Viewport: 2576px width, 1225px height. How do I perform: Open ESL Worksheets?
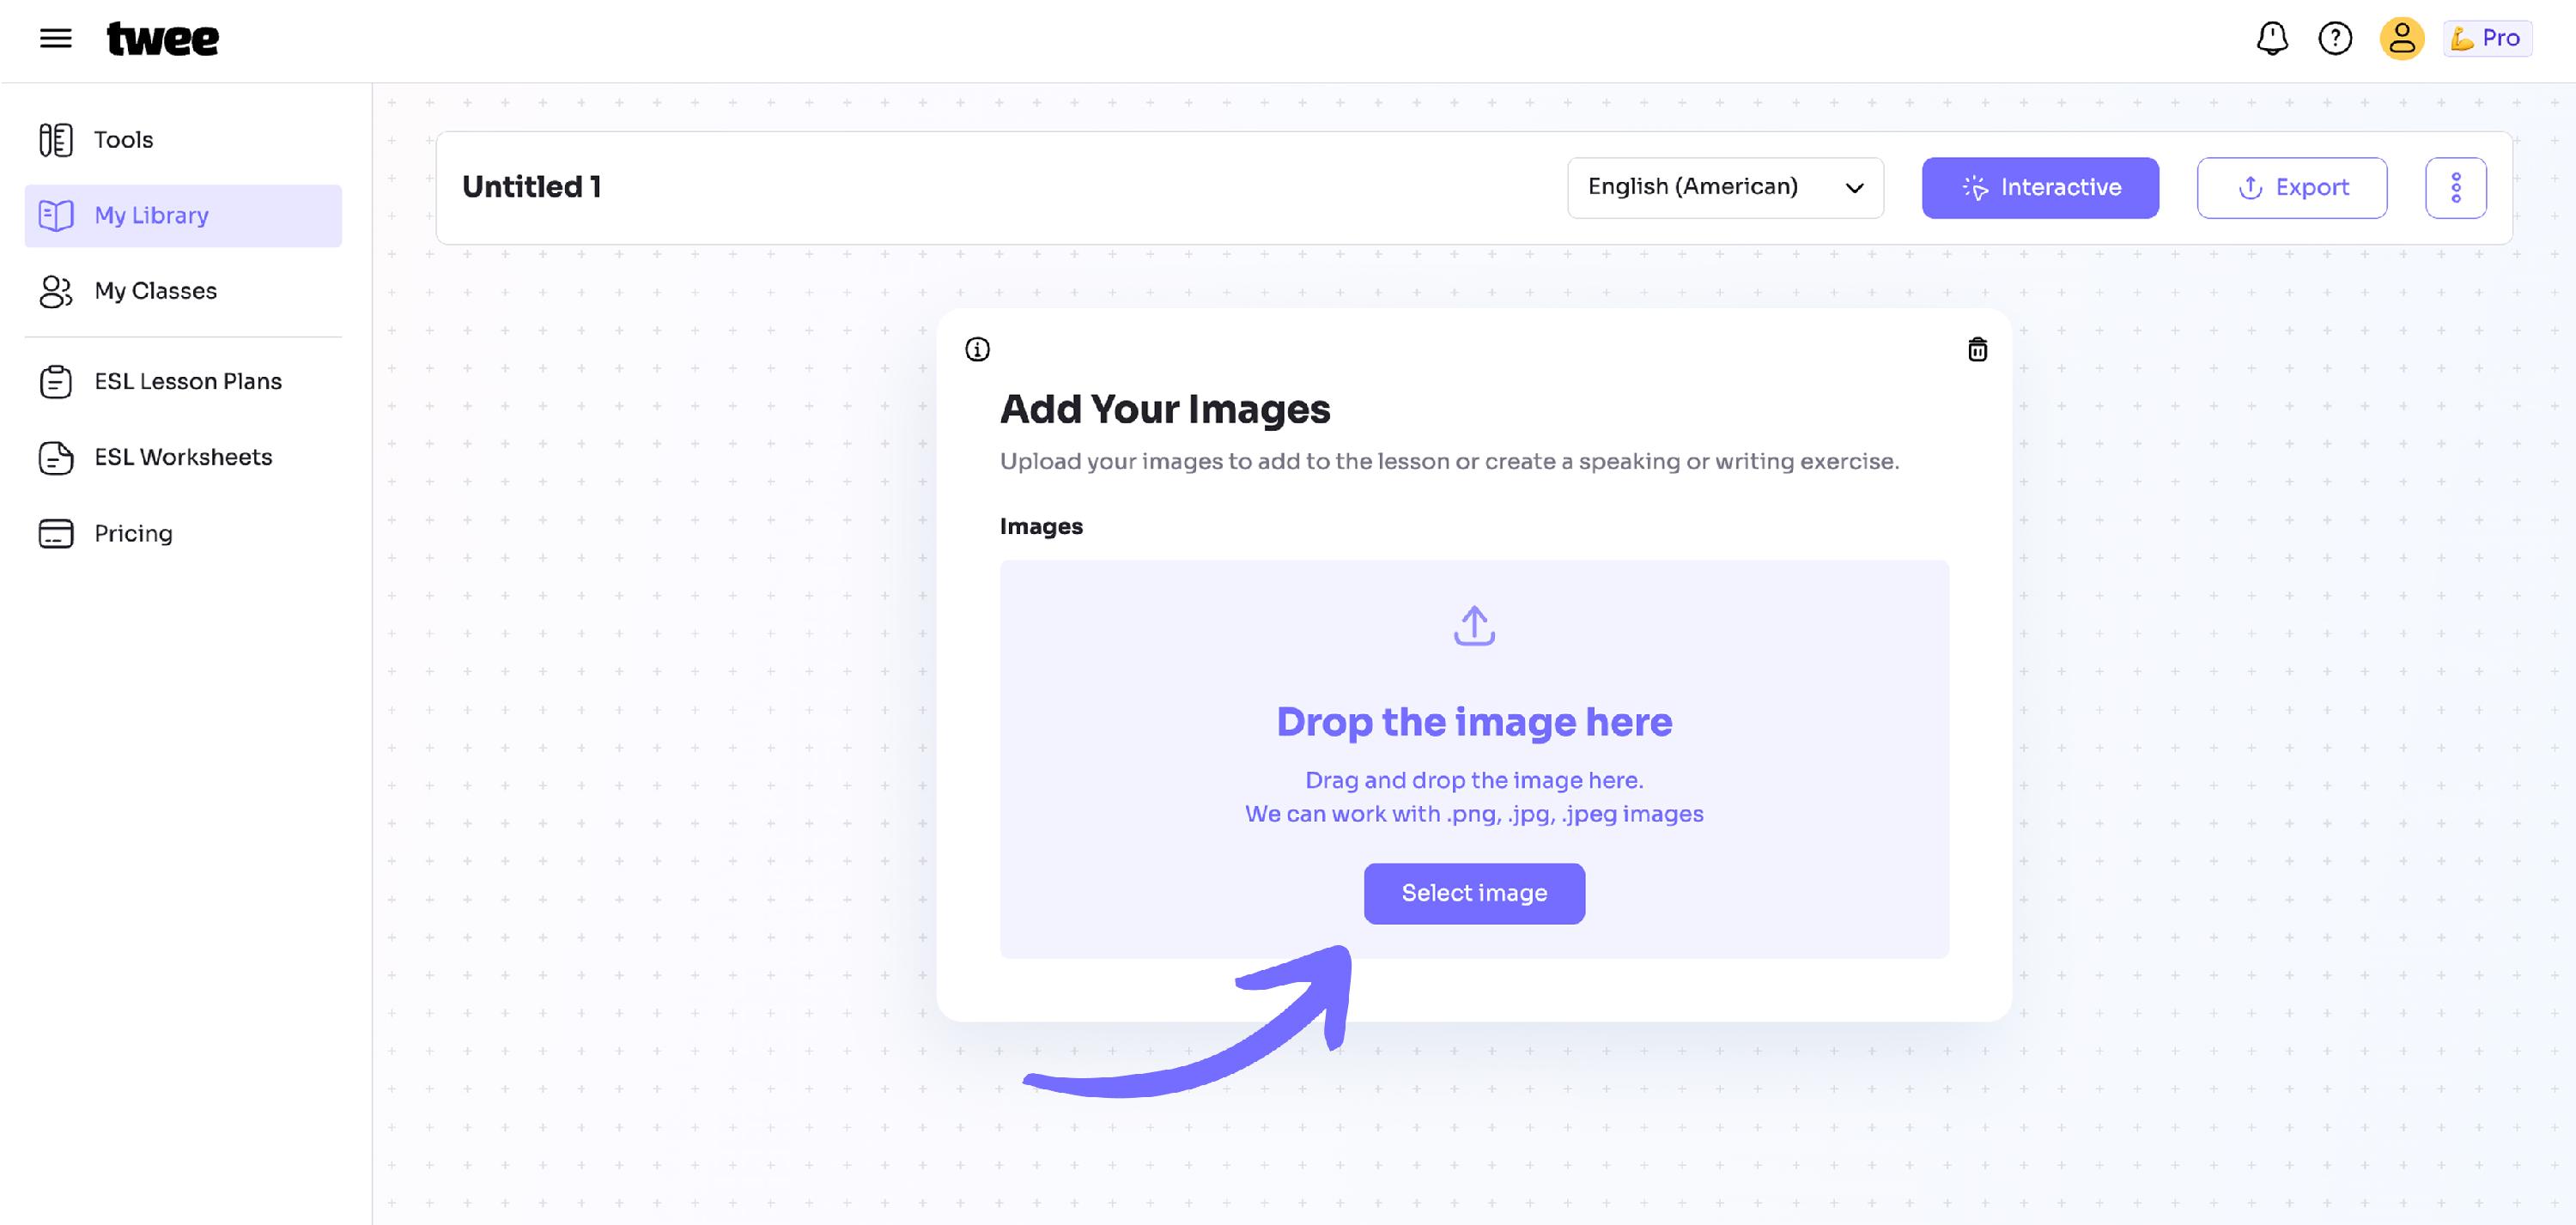point(183,458)
